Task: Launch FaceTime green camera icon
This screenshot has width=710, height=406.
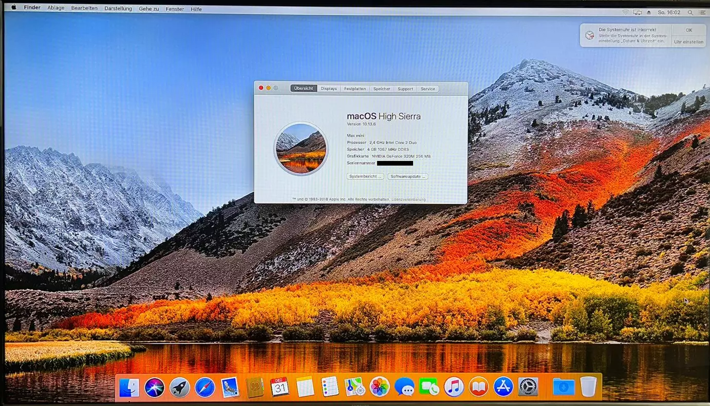Action: (429, 387)
